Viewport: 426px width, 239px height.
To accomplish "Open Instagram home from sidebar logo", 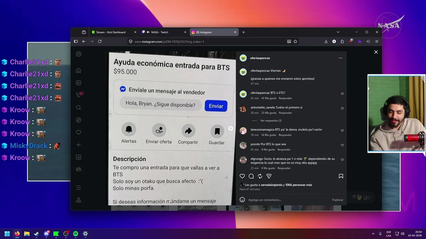I will [79, 54].
